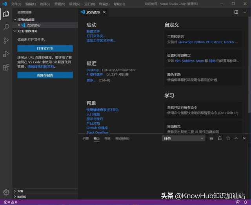This screenshot has height=205, width=251.
Task: Open the Manage gear settings icon
Action: click(6, 192)
